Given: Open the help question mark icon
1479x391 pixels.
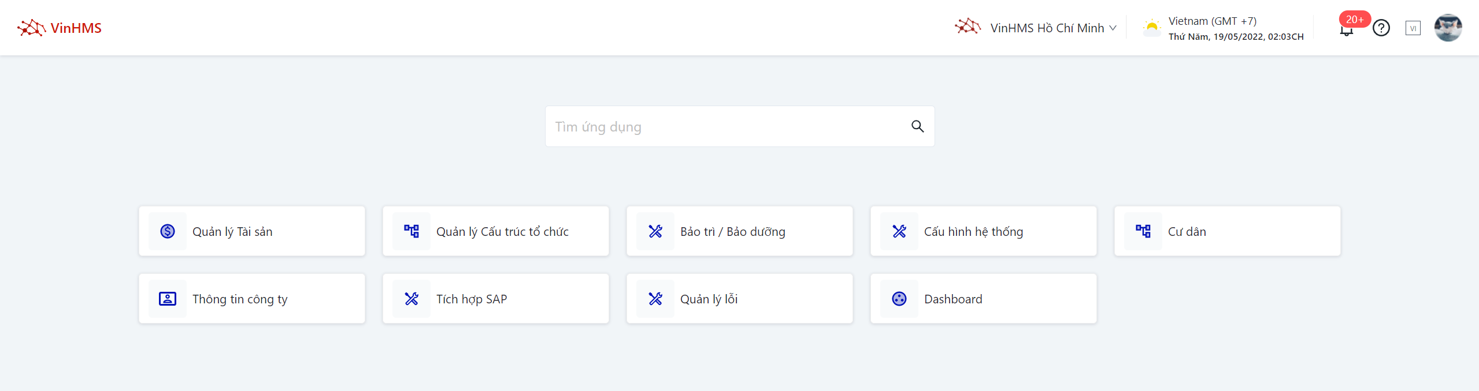Looking at the screenshot, I should [x=1381, y=28].
